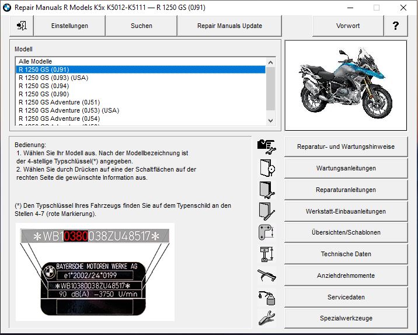Click the icon beside Übersichten/Schablonen
This screenshot has height=335, width=418.
(x=266, y=232)
